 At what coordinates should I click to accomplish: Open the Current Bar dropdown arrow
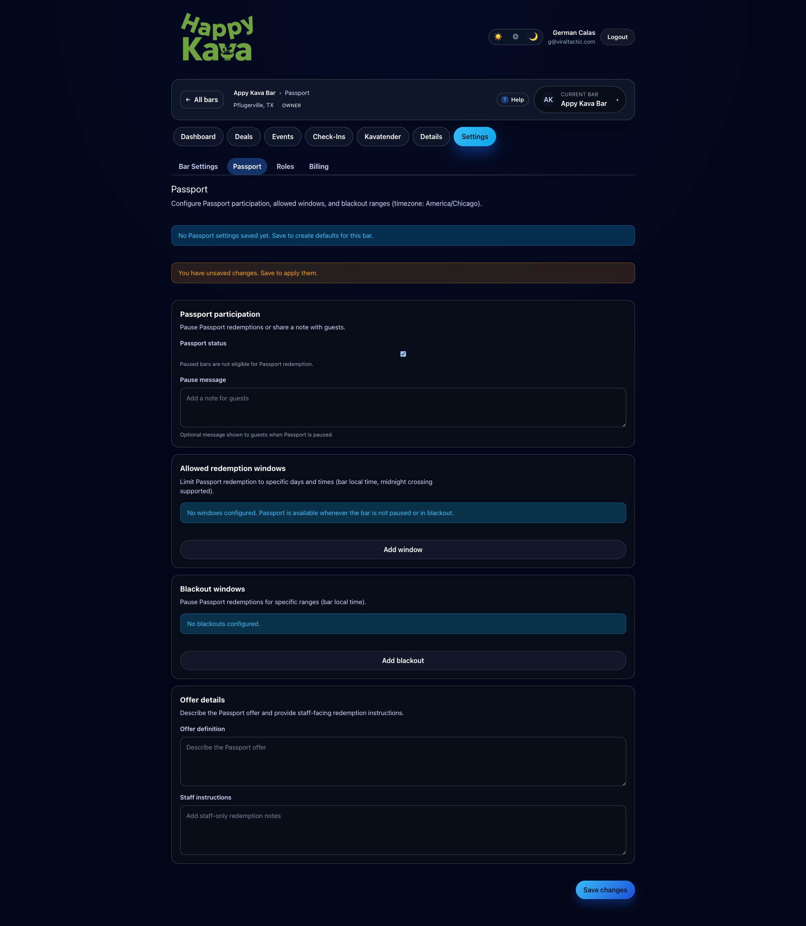click(617, 100)
